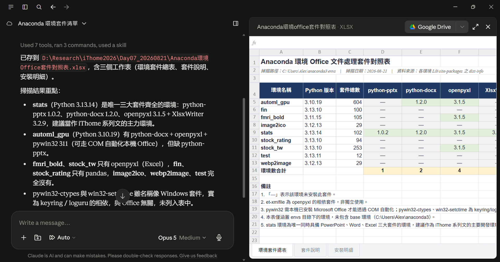Viewport: 500px width, 262px height.
Task: Select column D header
Action: coord(383,52)
